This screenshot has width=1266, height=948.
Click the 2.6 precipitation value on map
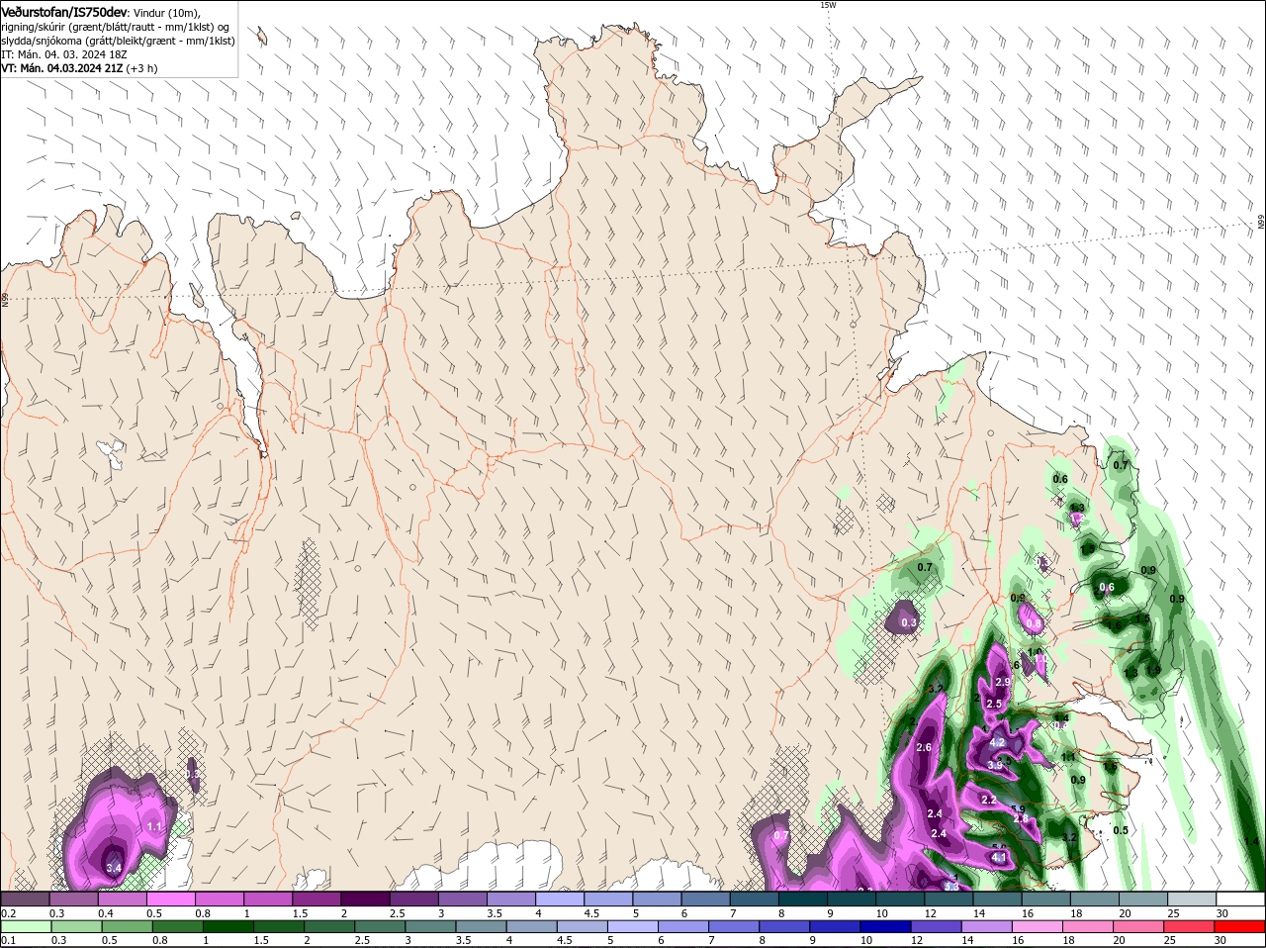click(x=925, y=747)
